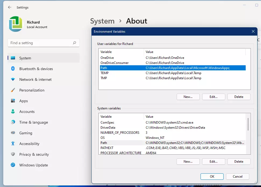
Task: Confirm the dialog with OK
Action: [212, 177]
